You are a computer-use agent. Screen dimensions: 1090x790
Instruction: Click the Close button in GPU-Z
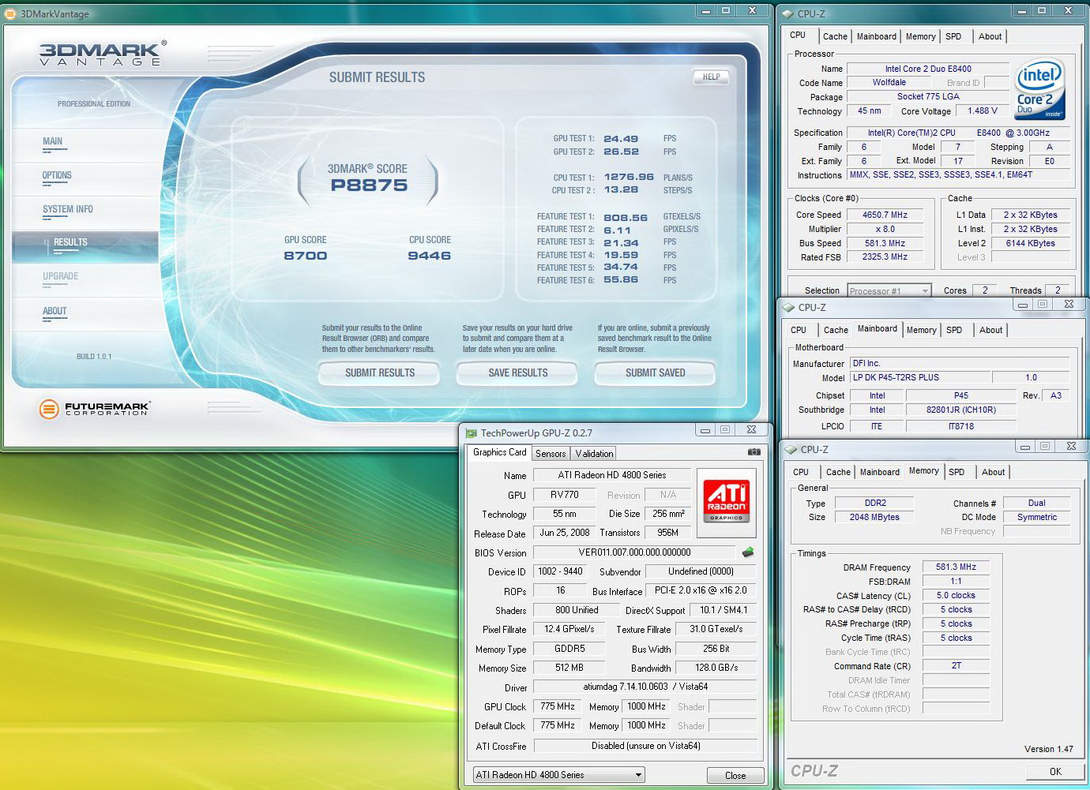735,775
